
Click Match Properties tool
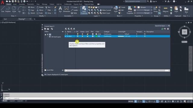click(x=130, y=10)
